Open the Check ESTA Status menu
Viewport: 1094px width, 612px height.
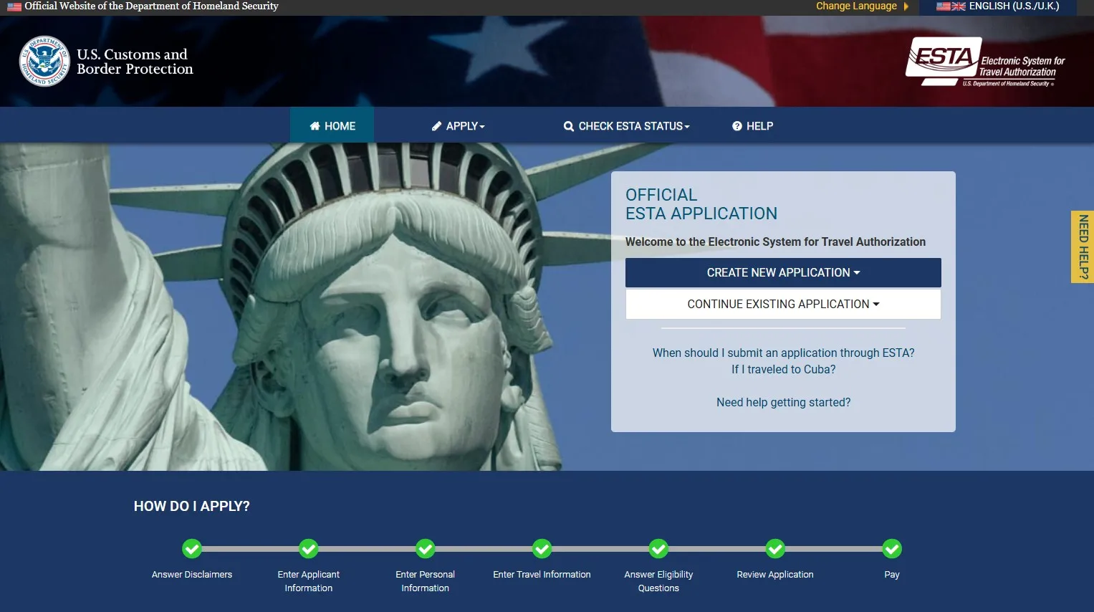coord(627,126)
